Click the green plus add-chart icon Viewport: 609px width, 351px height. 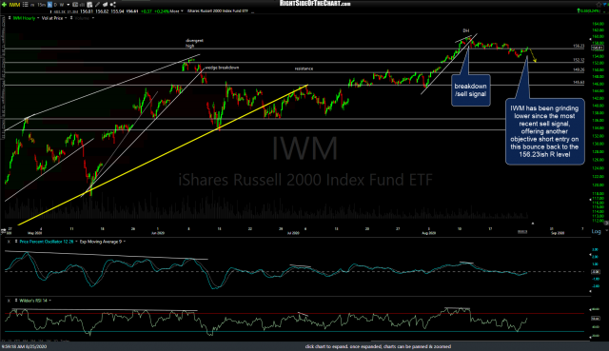(4, 5)
